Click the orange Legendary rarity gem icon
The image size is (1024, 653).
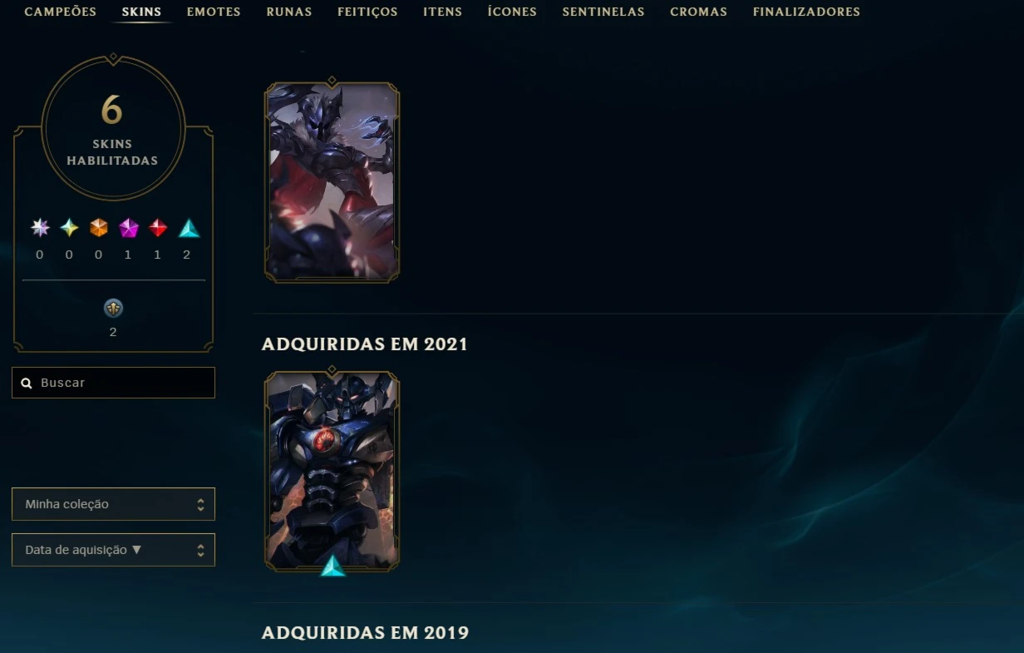[x=99, y=228]
